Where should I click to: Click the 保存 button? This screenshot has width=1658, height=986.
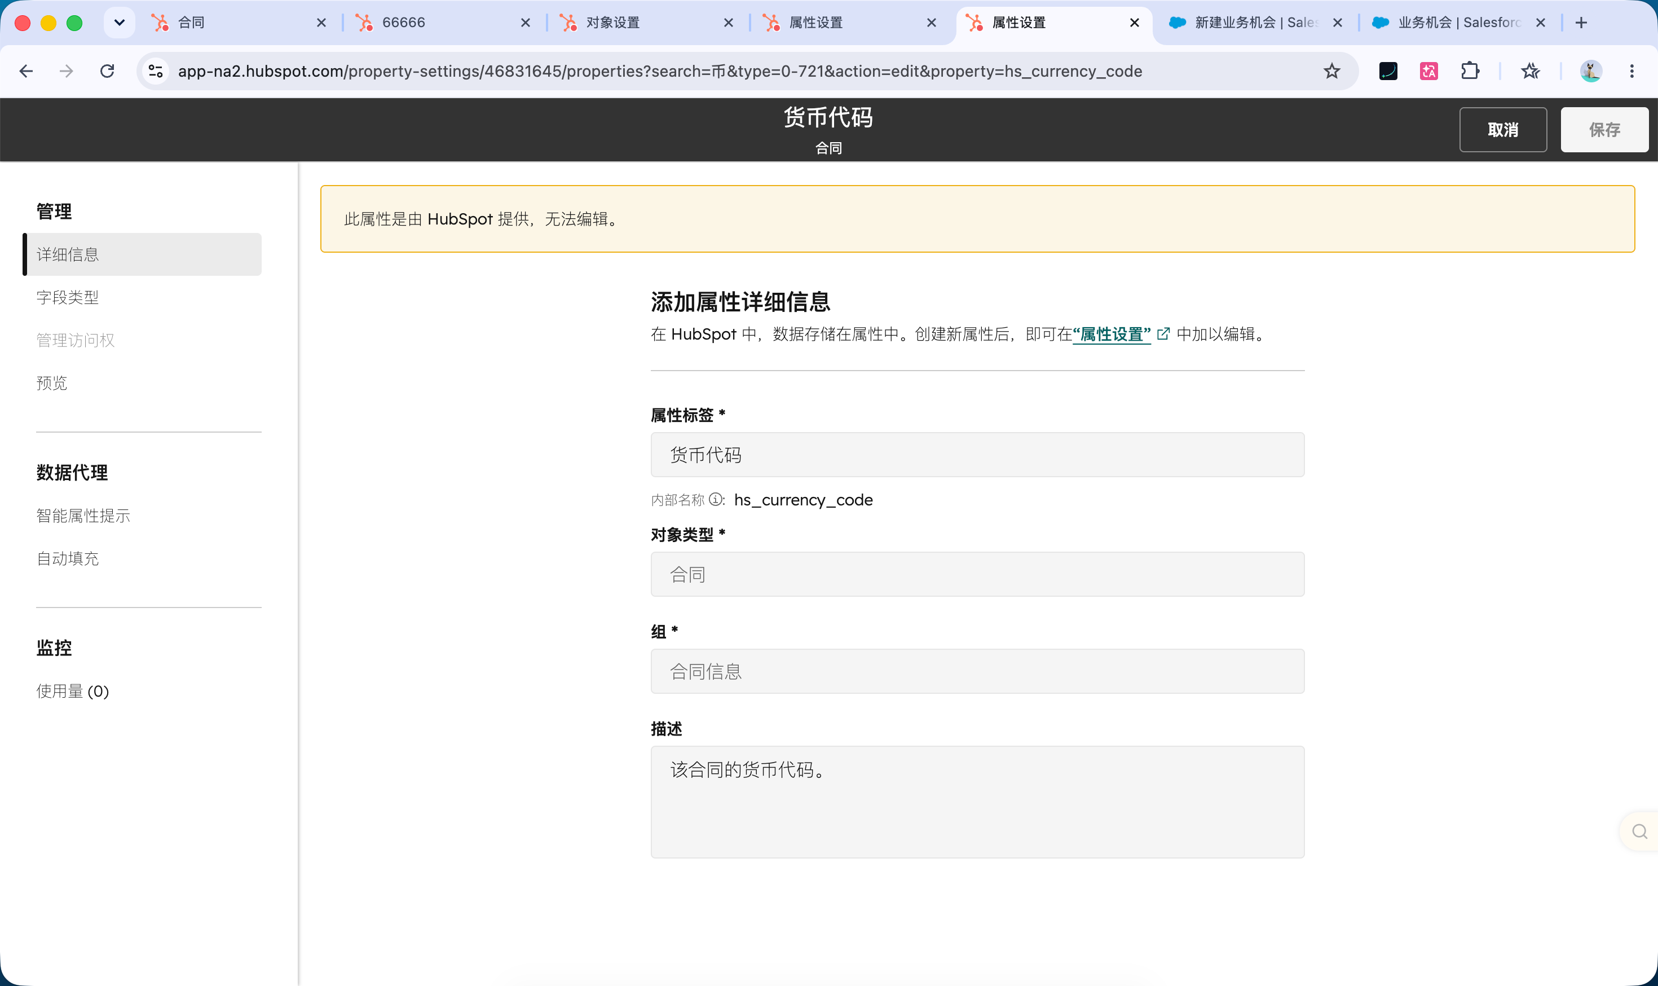pos(1604,130)
